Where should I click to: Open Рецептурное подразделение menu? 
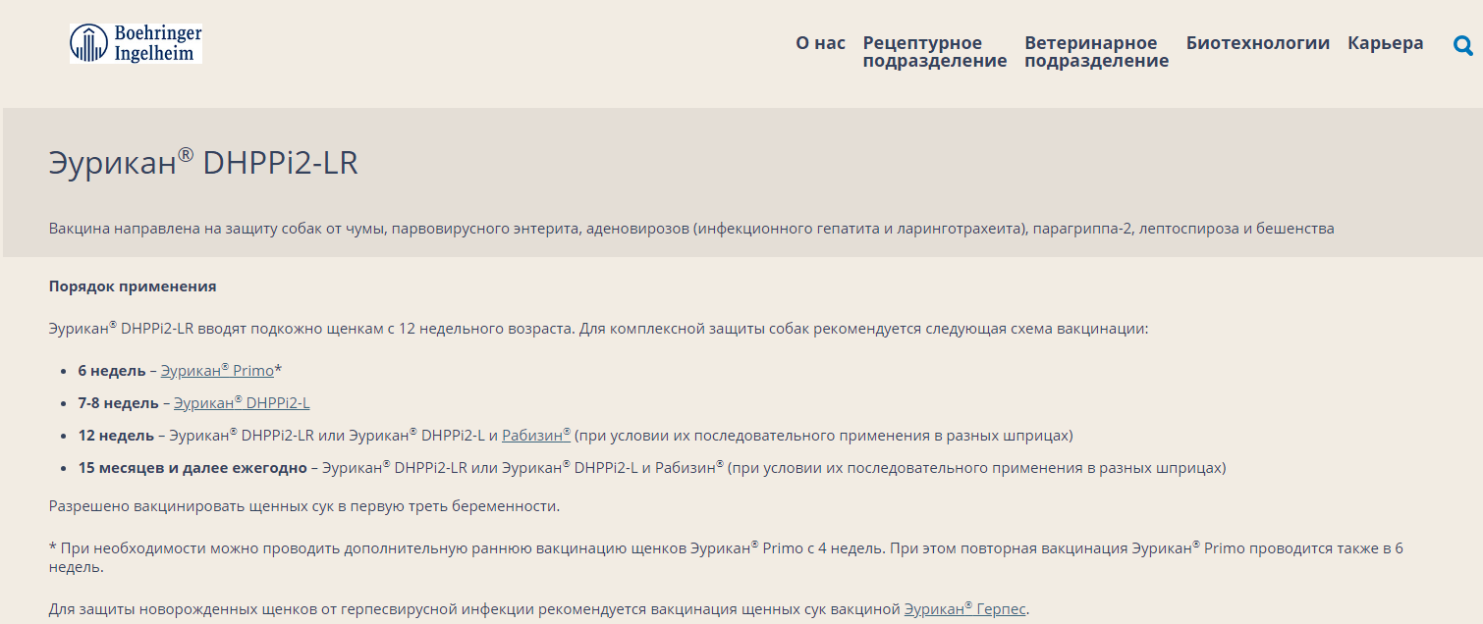935,52
